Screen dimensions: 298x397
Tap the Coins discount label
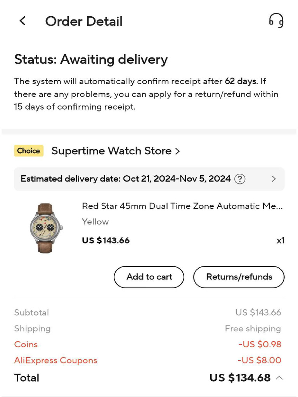click(26, 344)
